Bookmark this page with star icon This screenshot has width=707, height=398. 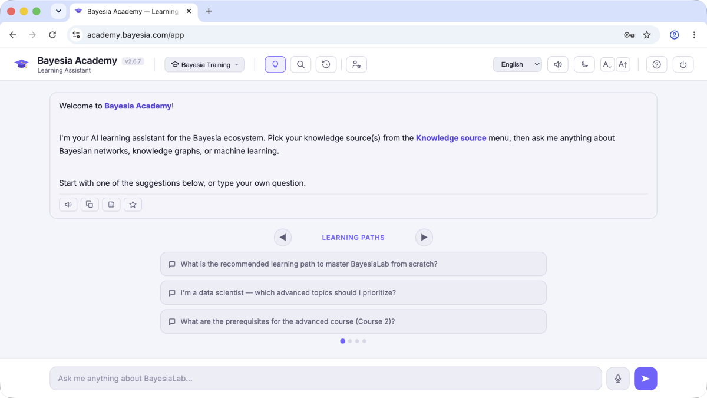[x=647, y=35]
